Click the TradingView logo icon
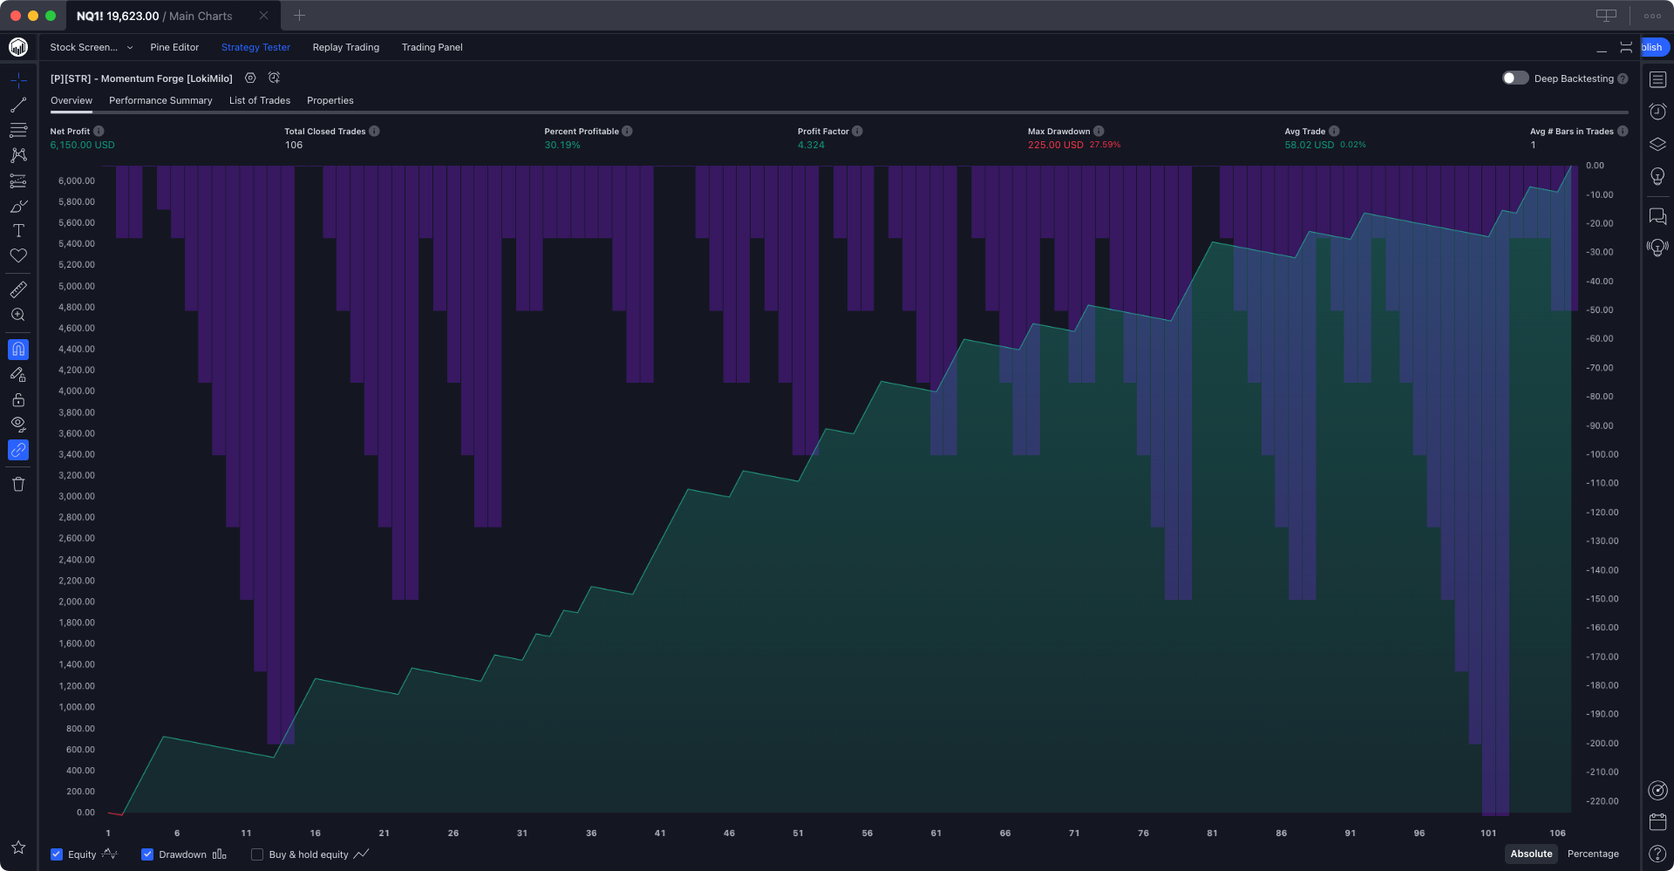This screenshot has width=1674, height=871. [x=18, y=47]
